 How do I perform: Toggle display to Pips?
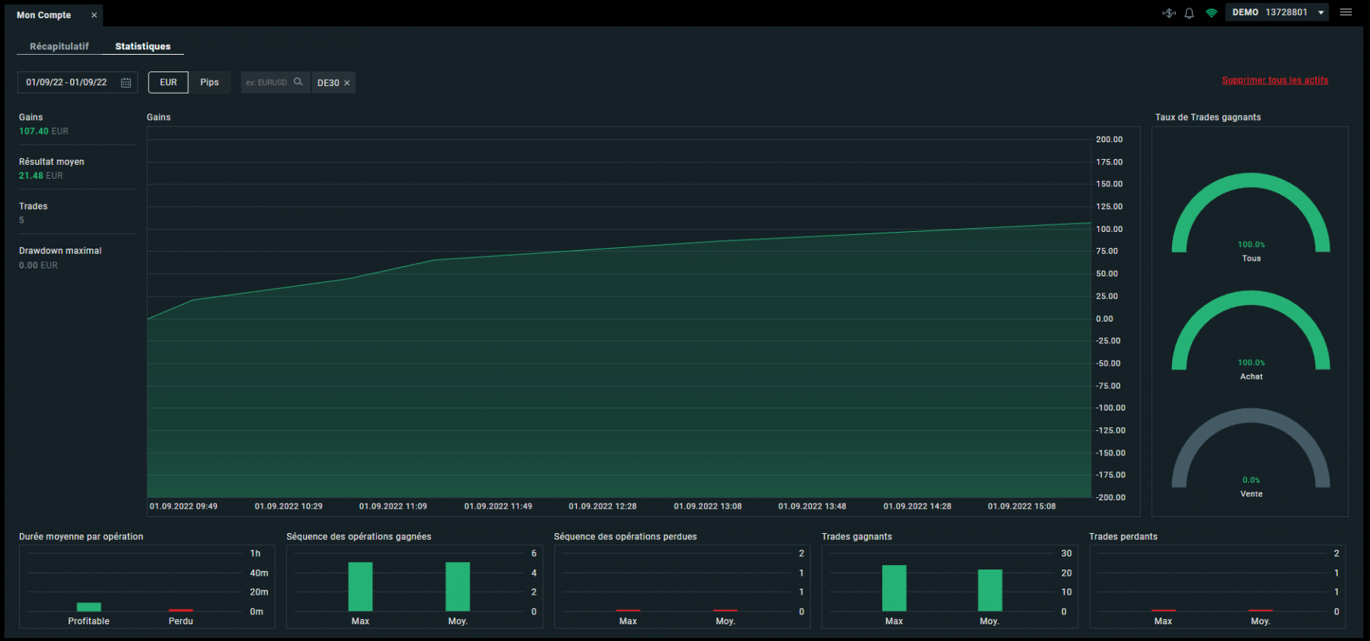click(209, 82)
